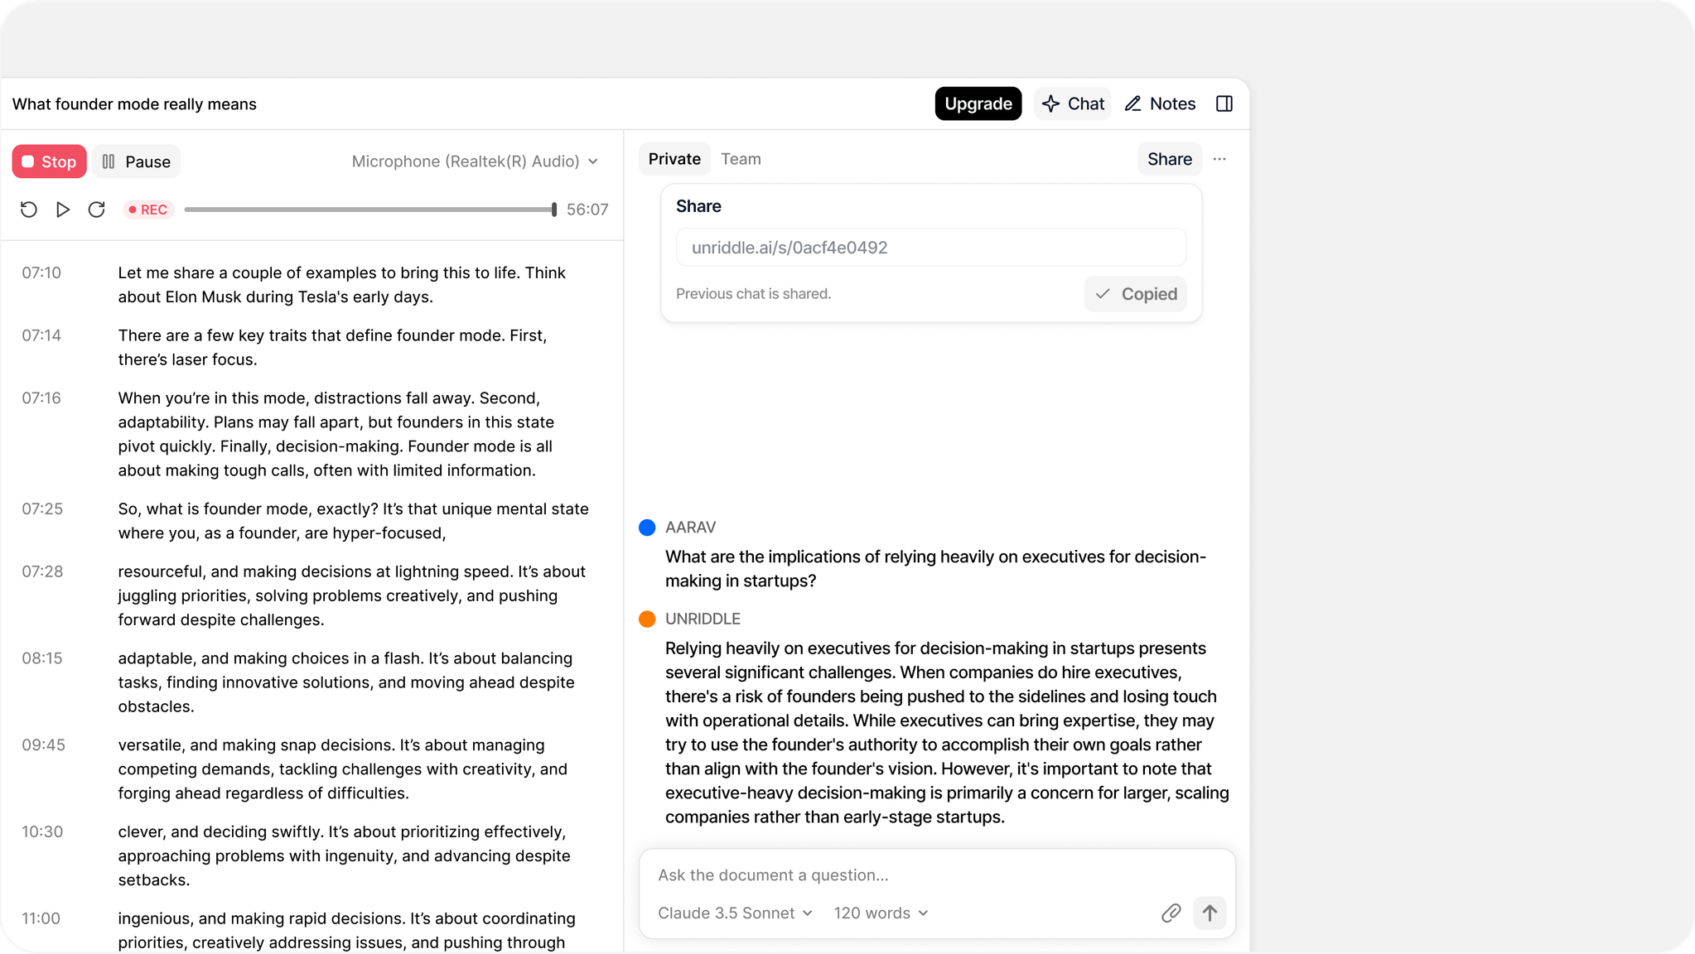Click transcript paragraph starting 'resourceful, and making decisions'
This screenshot has width=1695, height=954.
(x=351, y=595)
